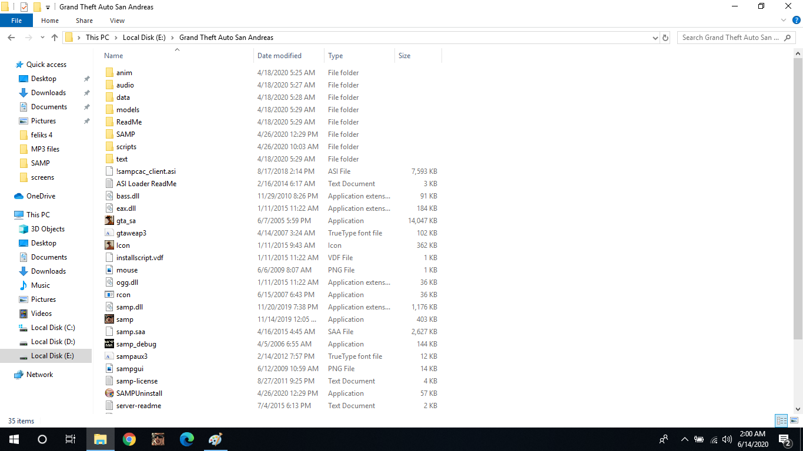Go up one folder level arrow
This screenshot has width=803, height=451.
[55, 38]
